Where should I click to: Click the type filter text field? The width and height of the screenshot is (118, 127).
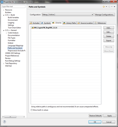tap(14, 7)
